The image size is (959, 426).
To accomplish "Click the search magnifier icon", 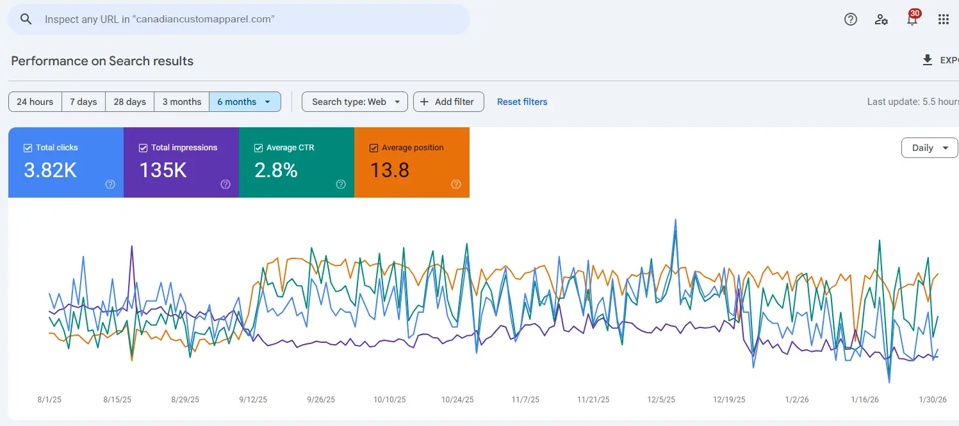I will (26, 19).
